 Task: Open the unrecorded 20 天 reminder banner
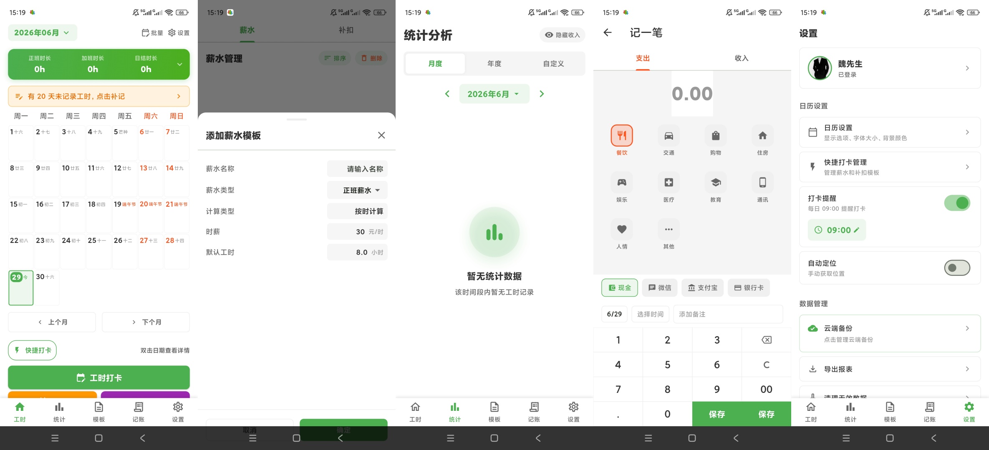pyautogui.click(x=99, y=96)
